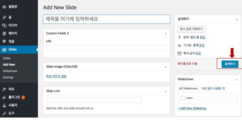This screenshot has height=136, width=242.
Task: Switch to 가장 많이 사용한 것 tab
Action: (x=213, y=89)
